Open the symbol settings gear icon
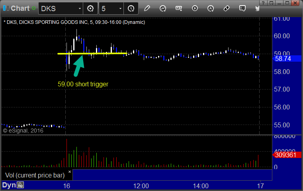The image size is (303, 191). (90, 8)
